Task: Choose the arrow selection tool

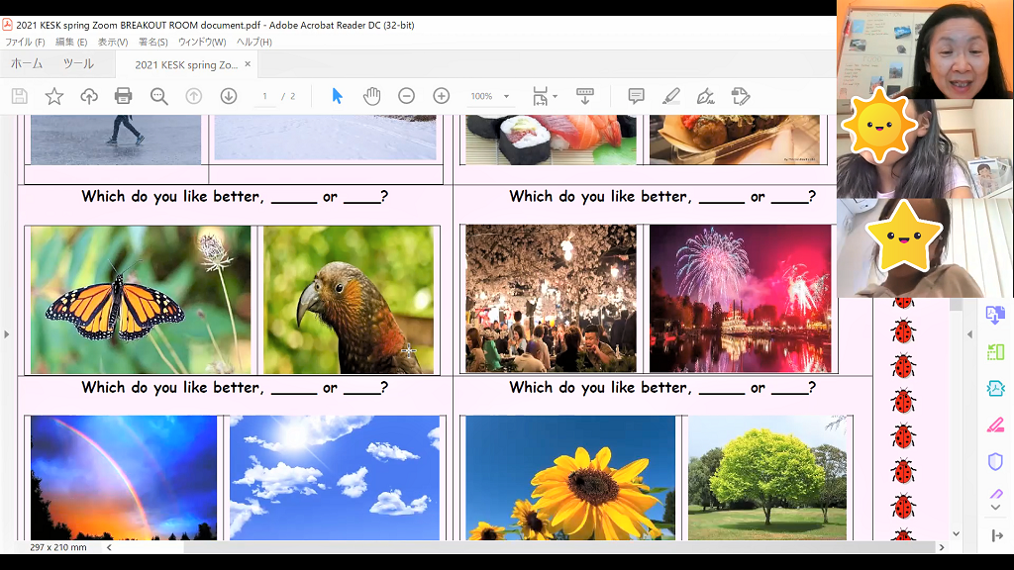Action: pos(337,96)
